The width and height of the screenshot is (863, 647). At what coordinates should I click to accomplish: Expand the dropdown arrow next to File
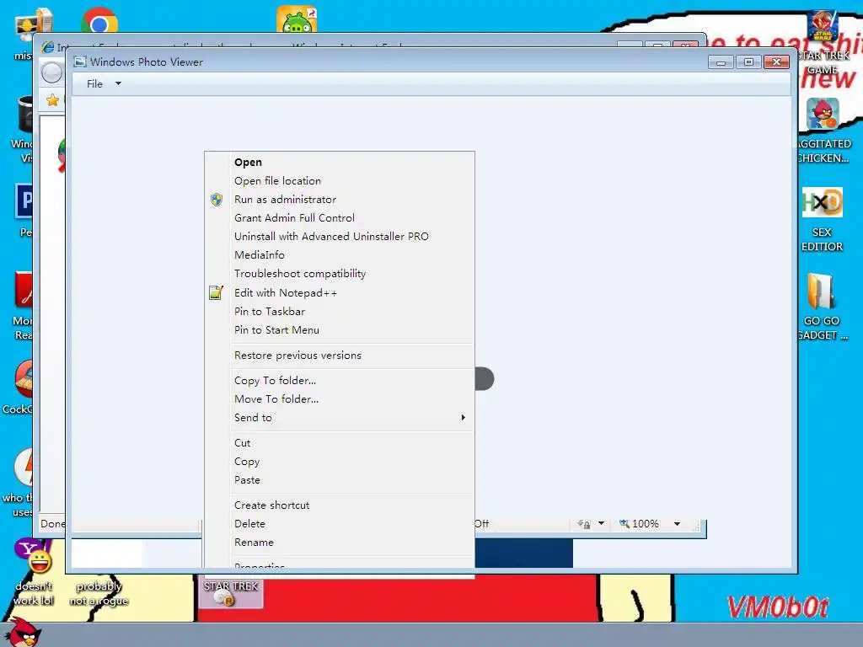118,83
